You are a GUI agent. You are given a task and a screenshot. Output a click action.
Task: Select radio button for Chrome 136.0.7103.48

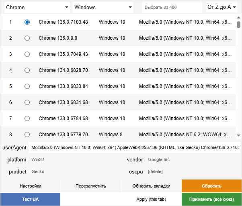click(27, 22)
